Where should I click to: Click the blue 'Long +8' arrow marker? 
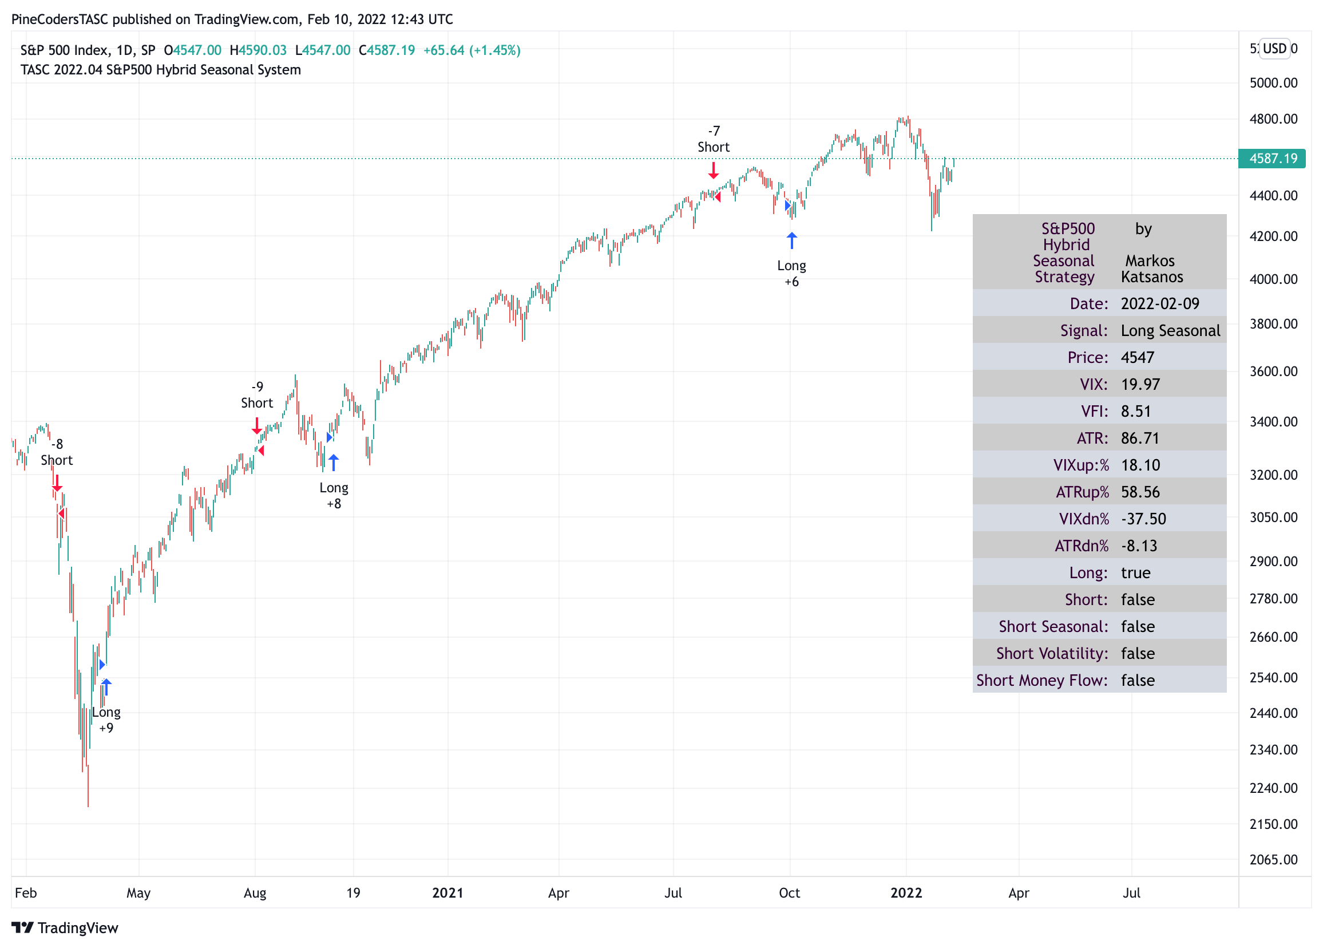[334, 463]
